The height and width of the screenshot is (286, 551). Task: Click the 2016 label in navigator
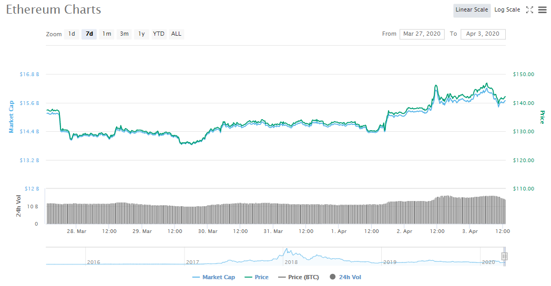pyautogui.click(x=94, y=262)
